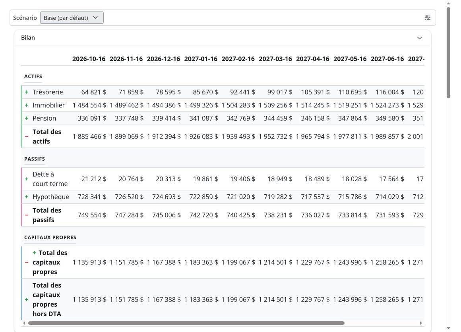Expand the Pension row
This screenshot has height=332, width=461.
coord(27,118)
